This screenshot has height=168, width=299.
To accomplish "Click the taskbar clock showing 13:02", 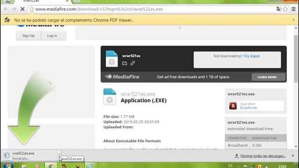I will click(x=282, y=166).
